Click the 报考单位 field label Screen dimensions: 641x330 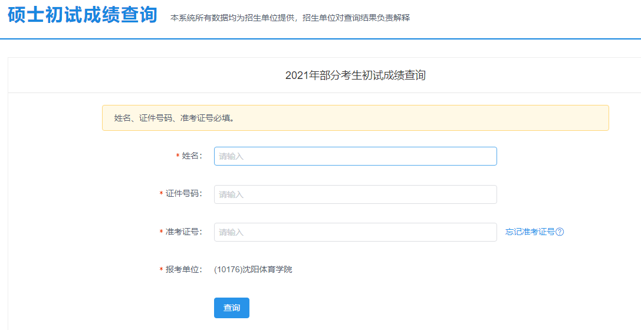[183, 270]
